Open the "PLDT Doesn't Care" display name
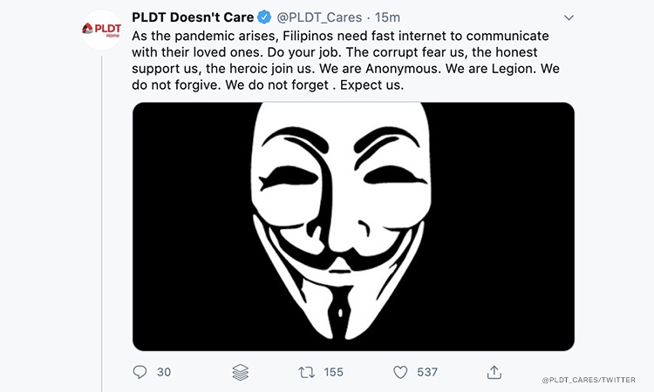This screenshot has width=654, height=392. [x=193, y=17]
